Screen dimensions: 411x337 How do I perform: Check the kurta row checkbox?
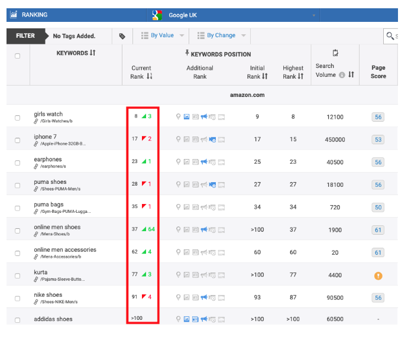[18, 276]
